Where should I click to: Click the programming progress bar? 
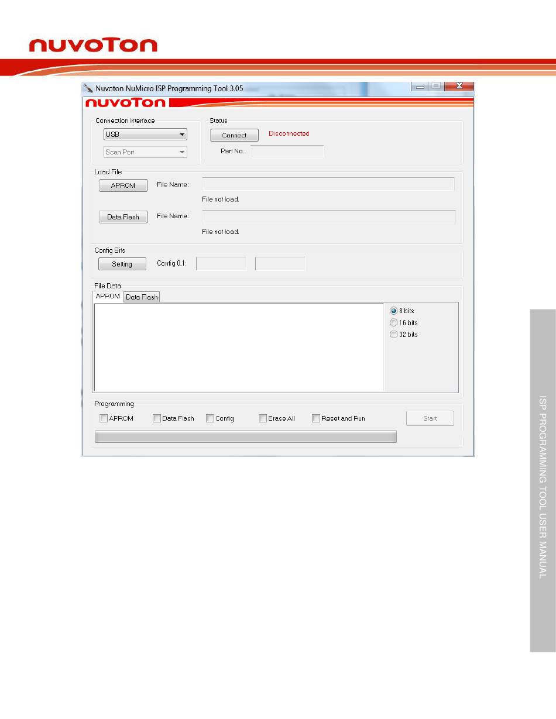point(246,436)
